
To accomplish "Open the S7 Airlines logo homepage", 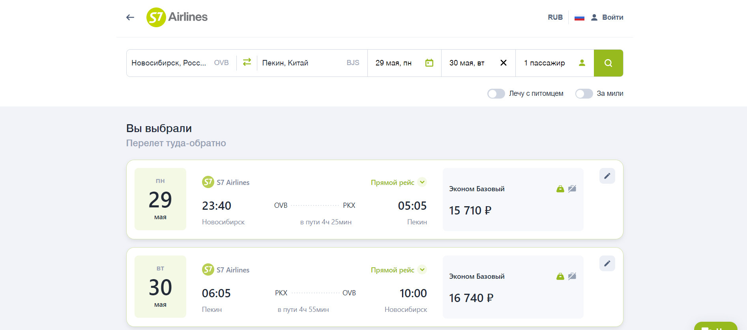I will pyautogui.click(x=177, y=17).
